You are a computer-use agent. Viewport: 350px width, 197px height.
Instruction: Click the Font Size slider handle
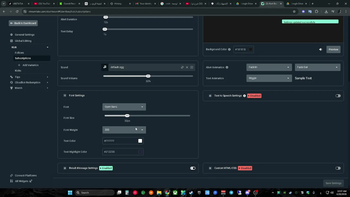(127, 116)
